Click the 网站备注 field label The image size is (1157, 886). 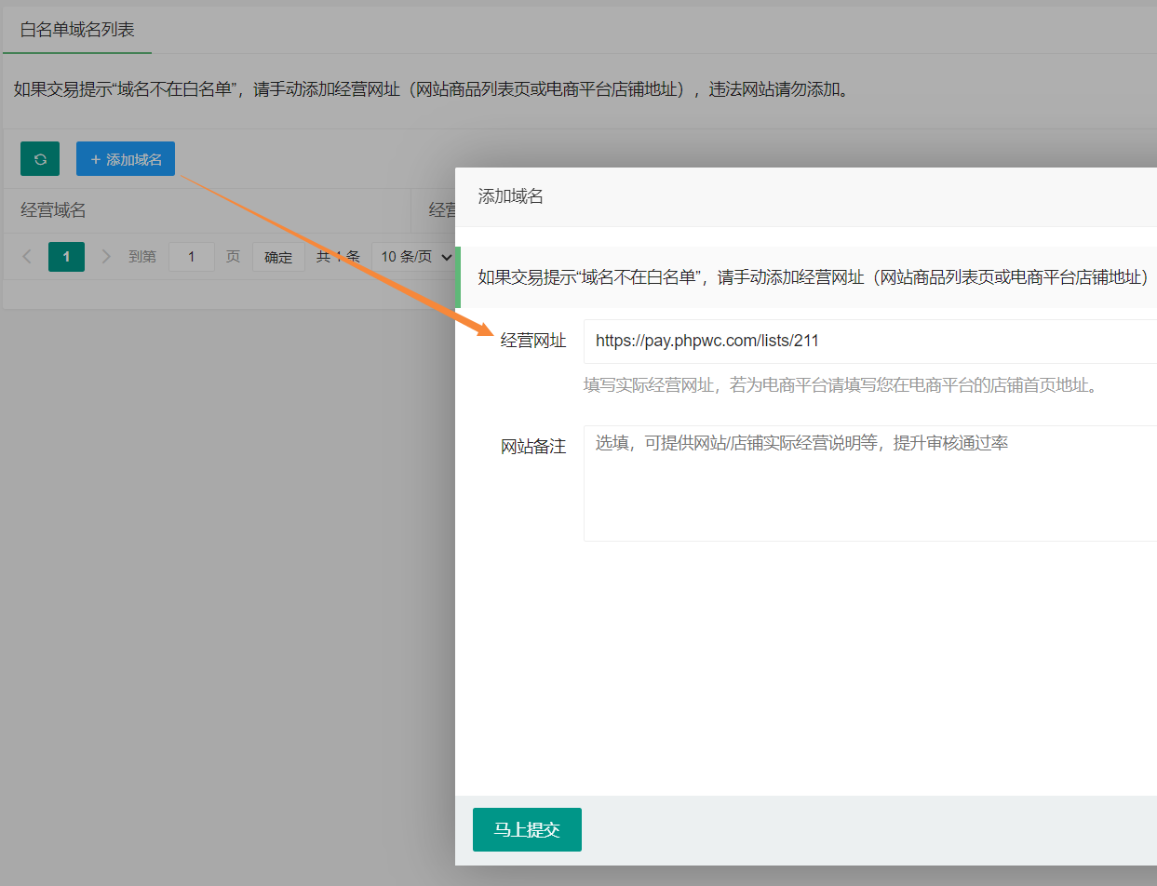click(533, 447)
